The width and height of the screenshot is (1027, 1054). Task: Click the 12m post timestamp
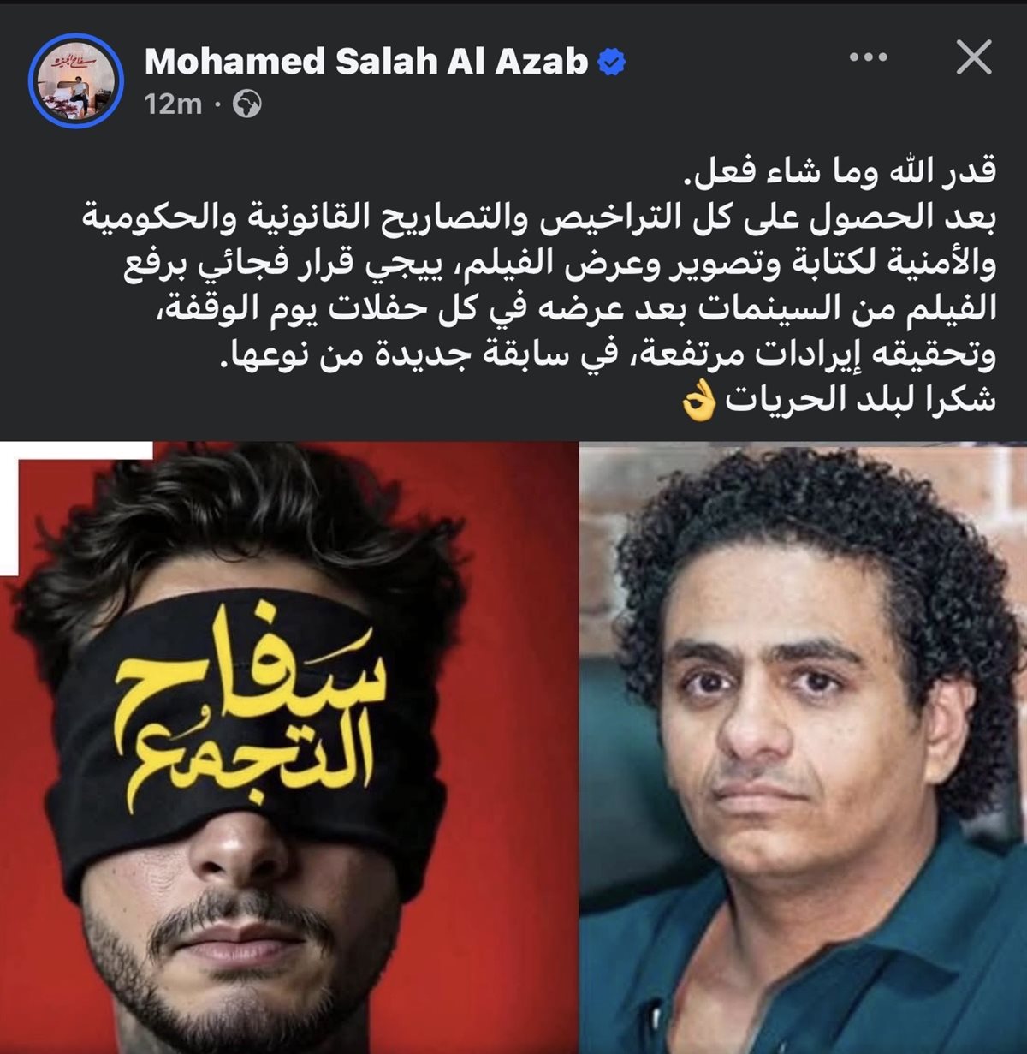coord(173,104)
